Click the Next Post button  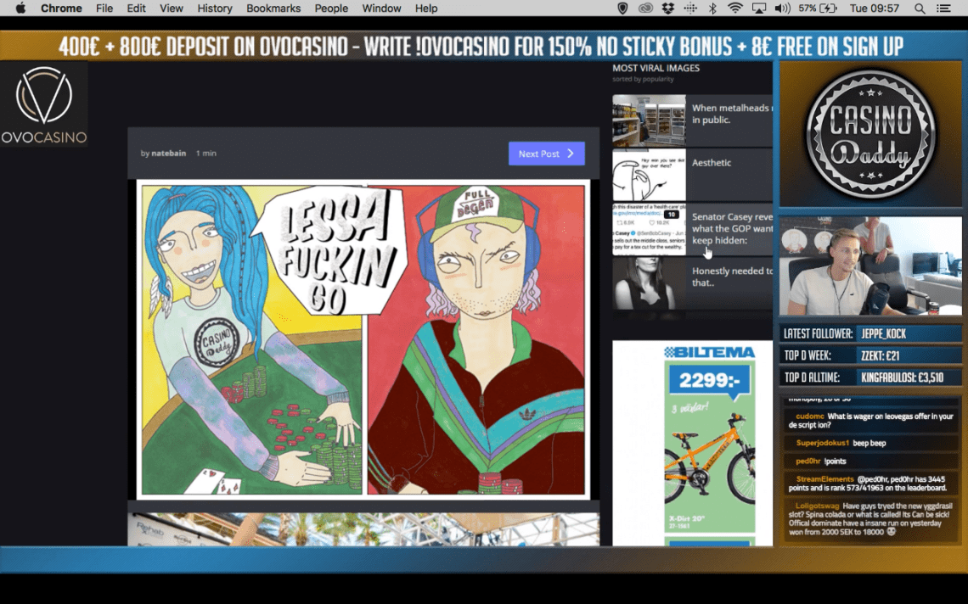click(x=546, y=153)
